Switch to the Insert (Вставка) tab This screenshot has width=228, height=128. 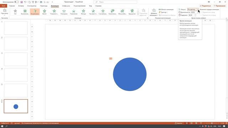[x=21, y=6]
